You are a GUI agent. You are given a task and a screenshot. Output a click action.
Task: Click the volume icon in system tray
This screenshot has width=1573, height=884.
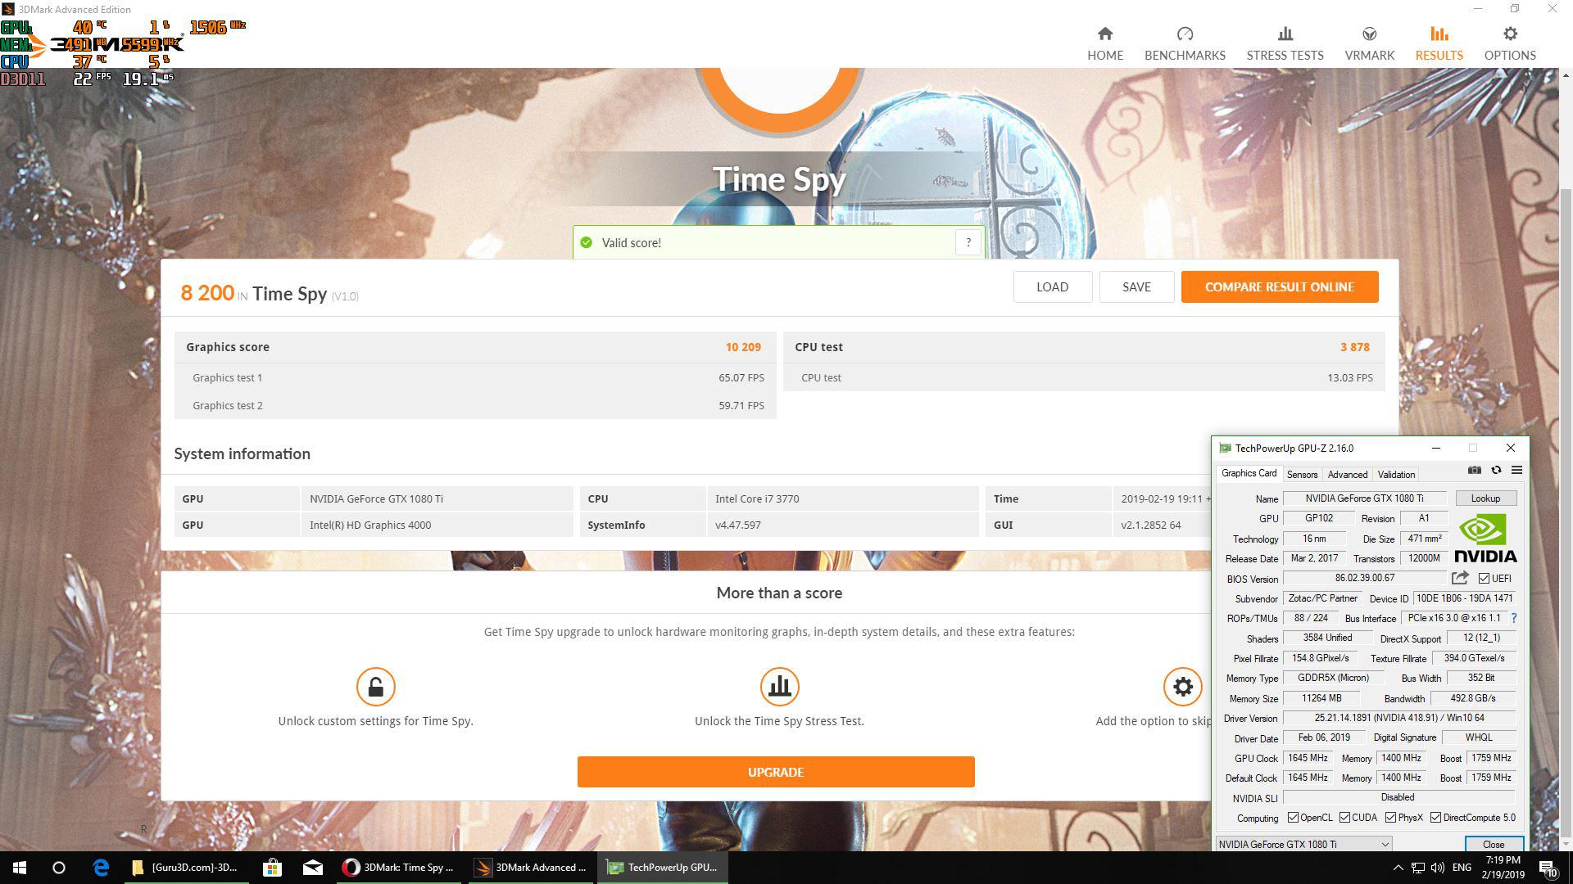(x=1438, y=868)
